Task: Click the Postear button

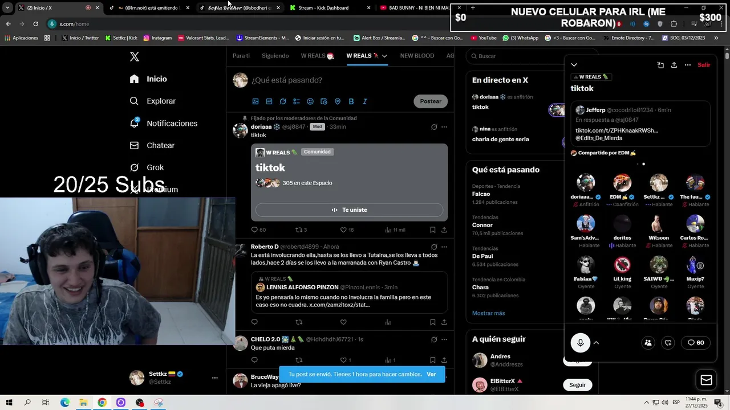Action: 431,101
